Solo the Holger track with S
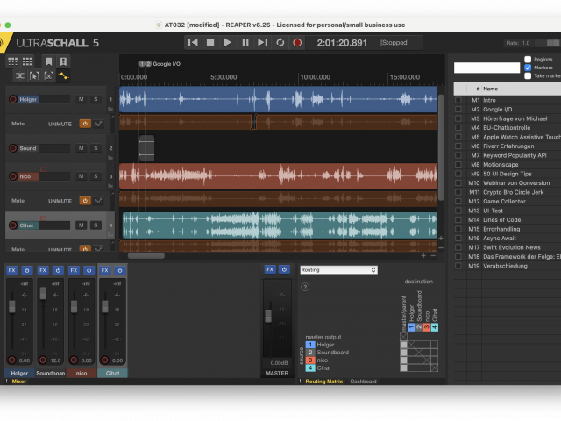 (x=96, y=99)
